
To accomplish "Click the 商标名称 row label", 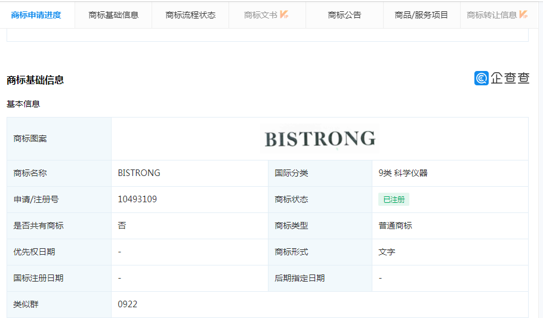I will coord(30,173).
